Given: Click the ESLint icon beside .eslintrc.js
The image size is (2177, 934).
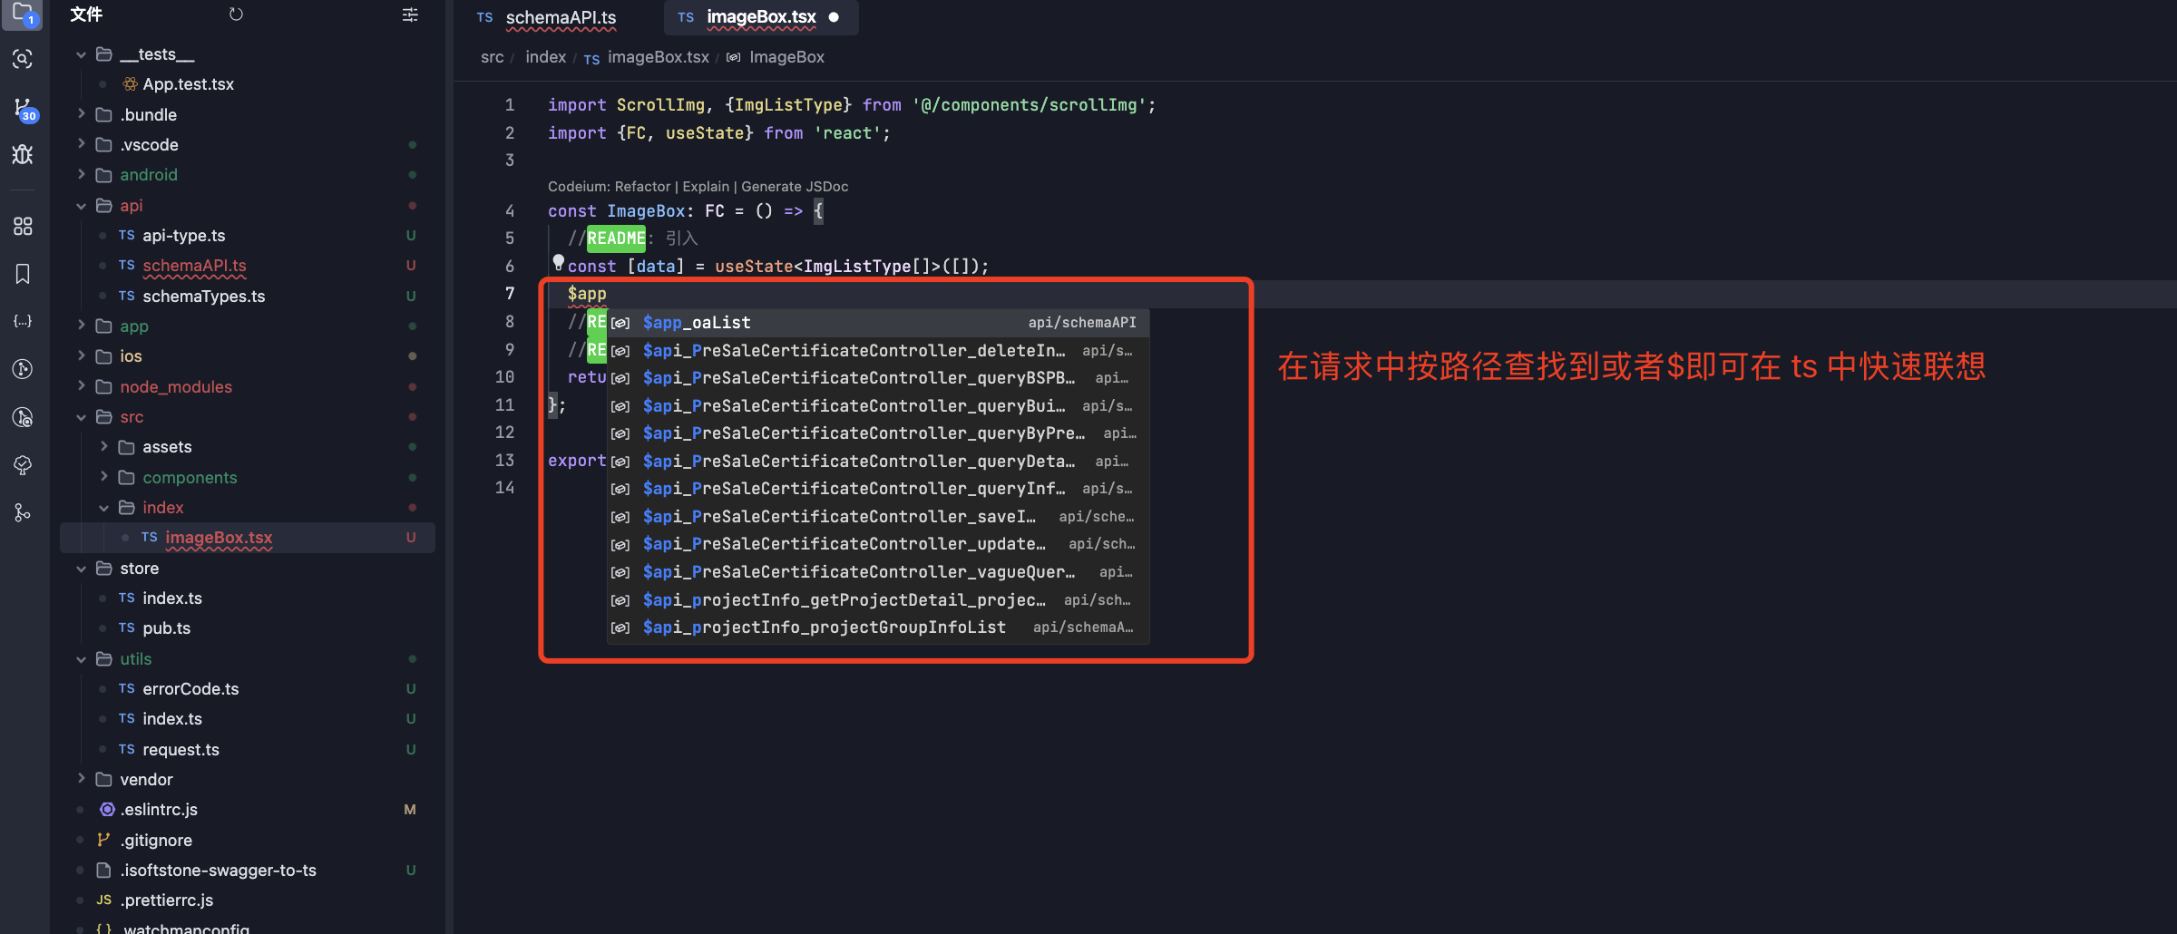Looking at the screenshot, I should pyautogui.click(x=107, y=809).
